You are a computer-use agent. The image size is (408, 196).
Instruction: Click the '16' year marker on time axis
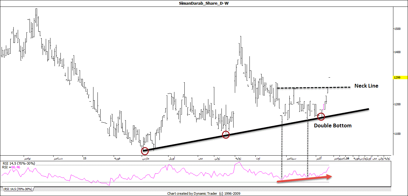(x=347, y=158)
